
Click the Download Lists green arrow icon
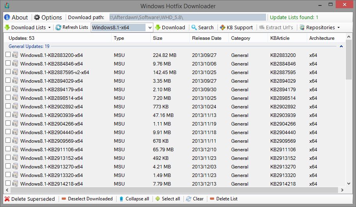[7, 27]
